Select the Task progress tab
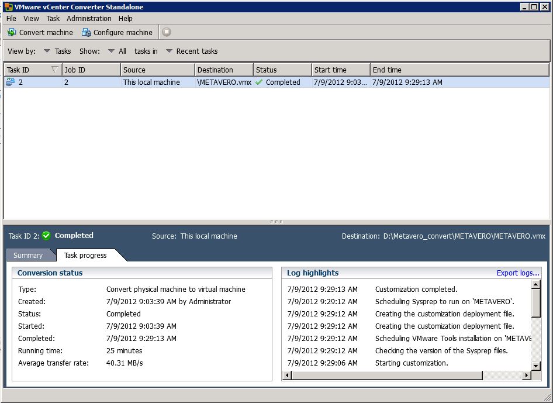553x403 pixels. [x=85, y=255]
